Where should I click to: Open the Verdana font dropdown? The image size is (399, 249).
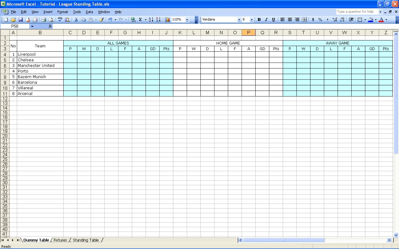tap(239, 20)
